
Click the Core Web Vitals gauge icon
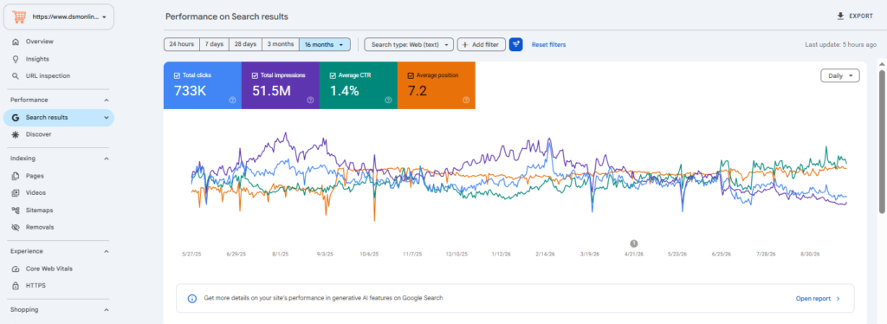pyautogui.click(x=16, y=269)
